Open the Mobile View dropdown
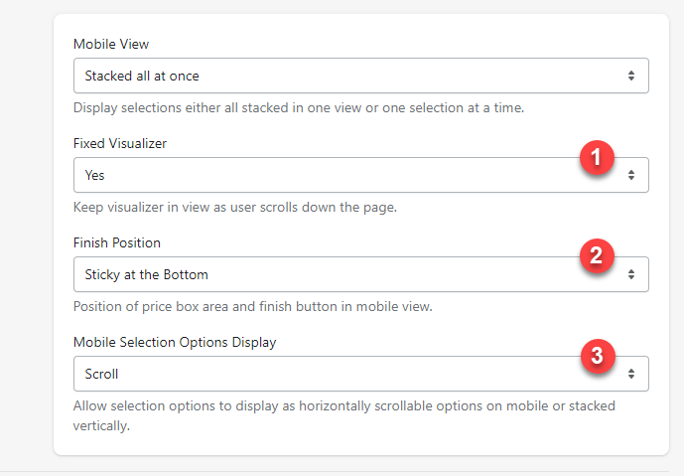The height and width of the screenshot is (476, 684). 347,76
